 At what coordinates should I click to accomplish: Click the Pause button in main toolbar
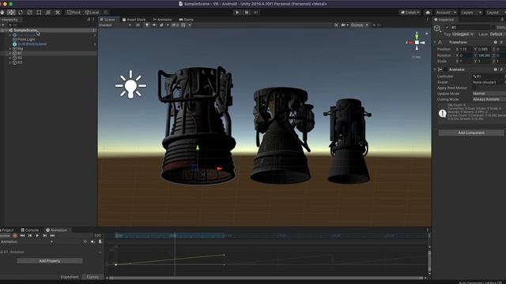[247, 13]
